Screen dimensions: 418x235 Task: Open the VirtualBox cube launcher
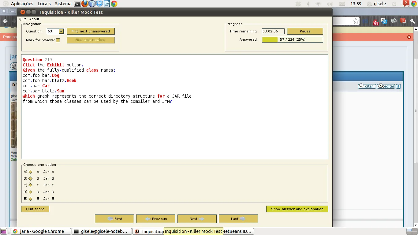pos(92,4)
